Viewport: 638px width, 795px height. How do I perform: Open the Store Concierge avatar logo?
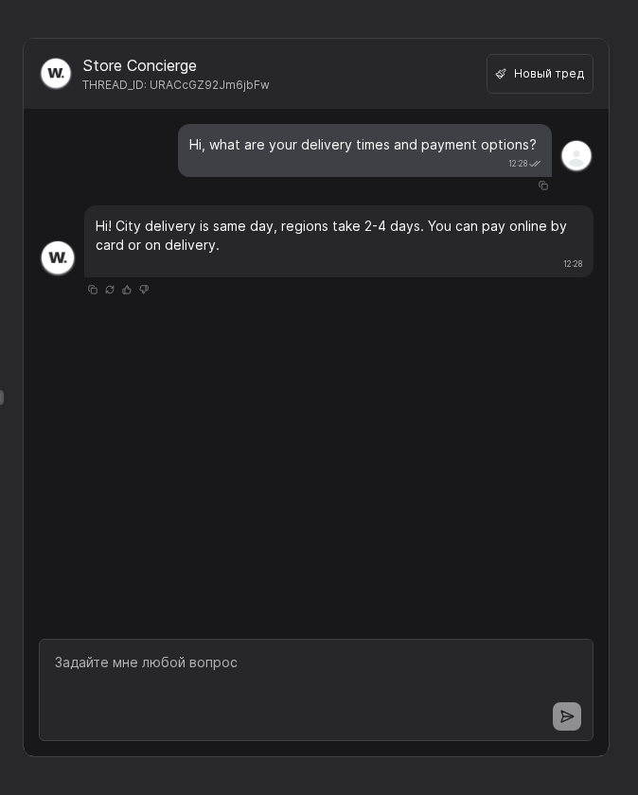pyautogui.click(x=56, y=73)
